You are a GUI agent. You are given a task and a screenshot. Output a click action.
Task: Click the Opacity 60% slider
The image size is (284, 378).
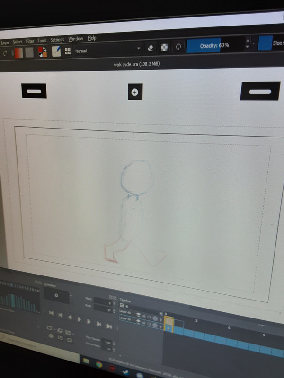216,45
